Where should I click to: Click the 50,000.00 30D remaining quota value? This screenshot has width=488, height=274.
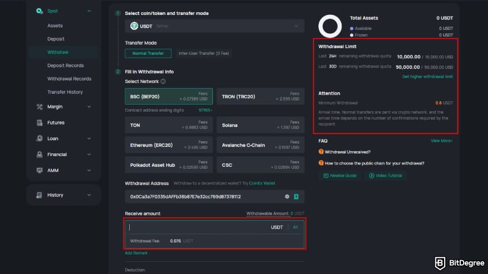point(408,67)
